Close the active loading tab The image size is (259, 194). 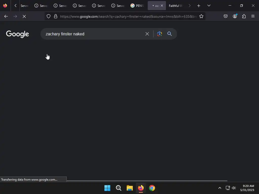(162, 6)
